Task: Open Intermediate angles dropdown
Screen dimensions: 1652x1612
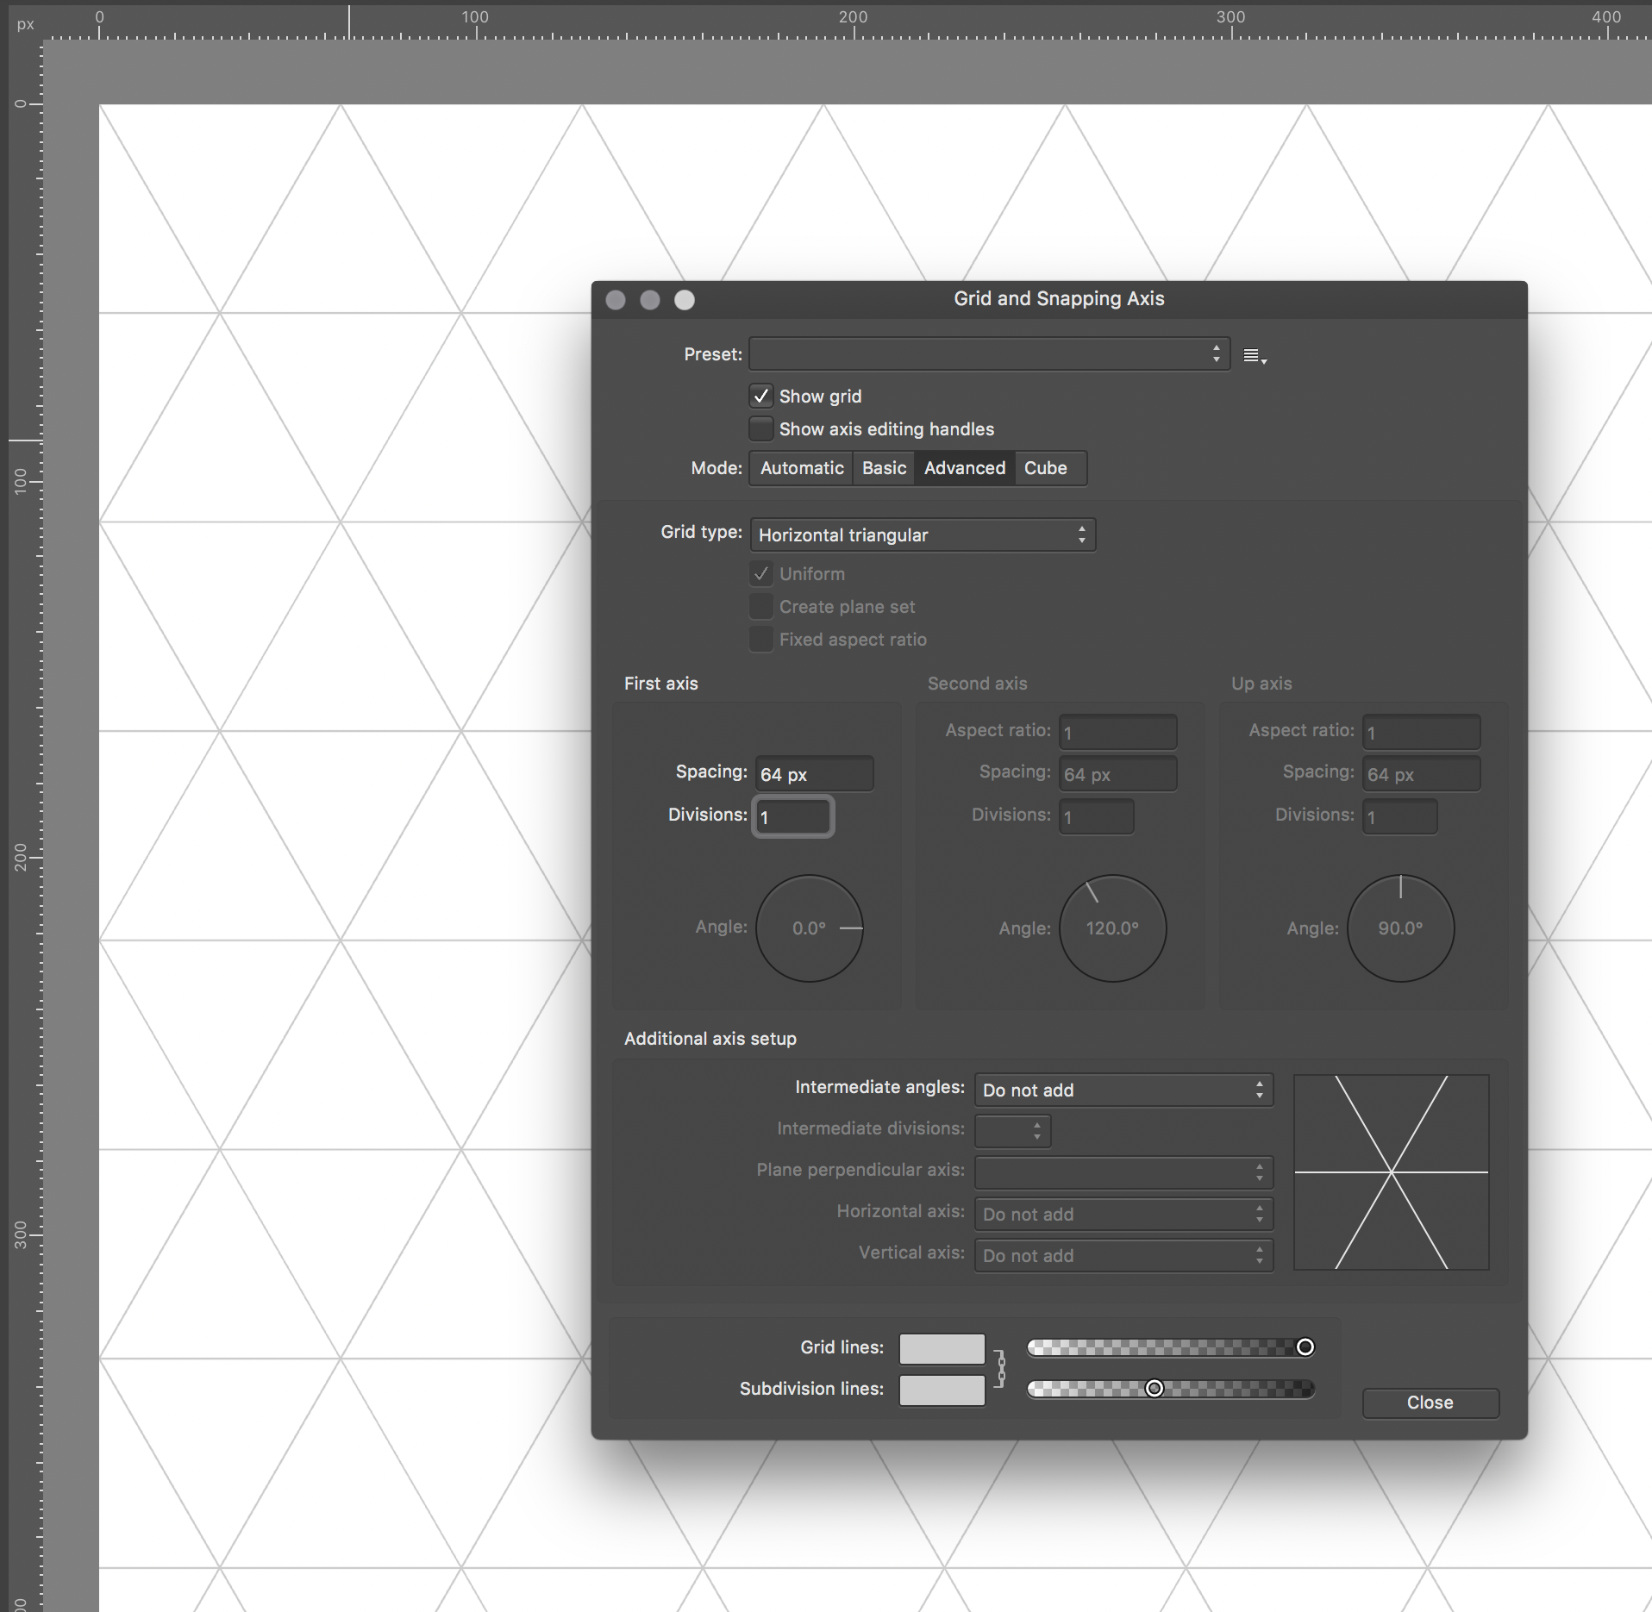Action: (1123, 1090)
